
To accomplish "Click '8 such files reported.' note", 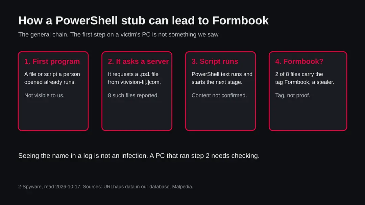I will pyautogui.click(x=133, y=95).
